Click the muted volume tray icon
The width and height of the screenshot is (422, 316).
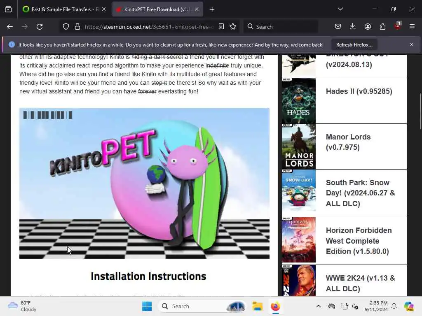pos(355,306)
